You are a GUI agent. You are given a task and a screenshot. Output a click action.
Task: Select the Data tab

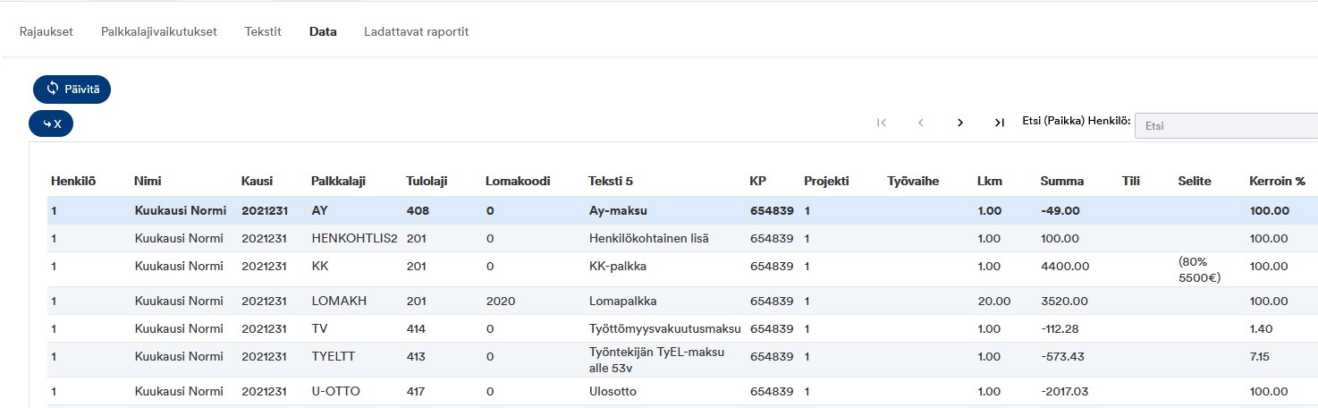(323, 31)
